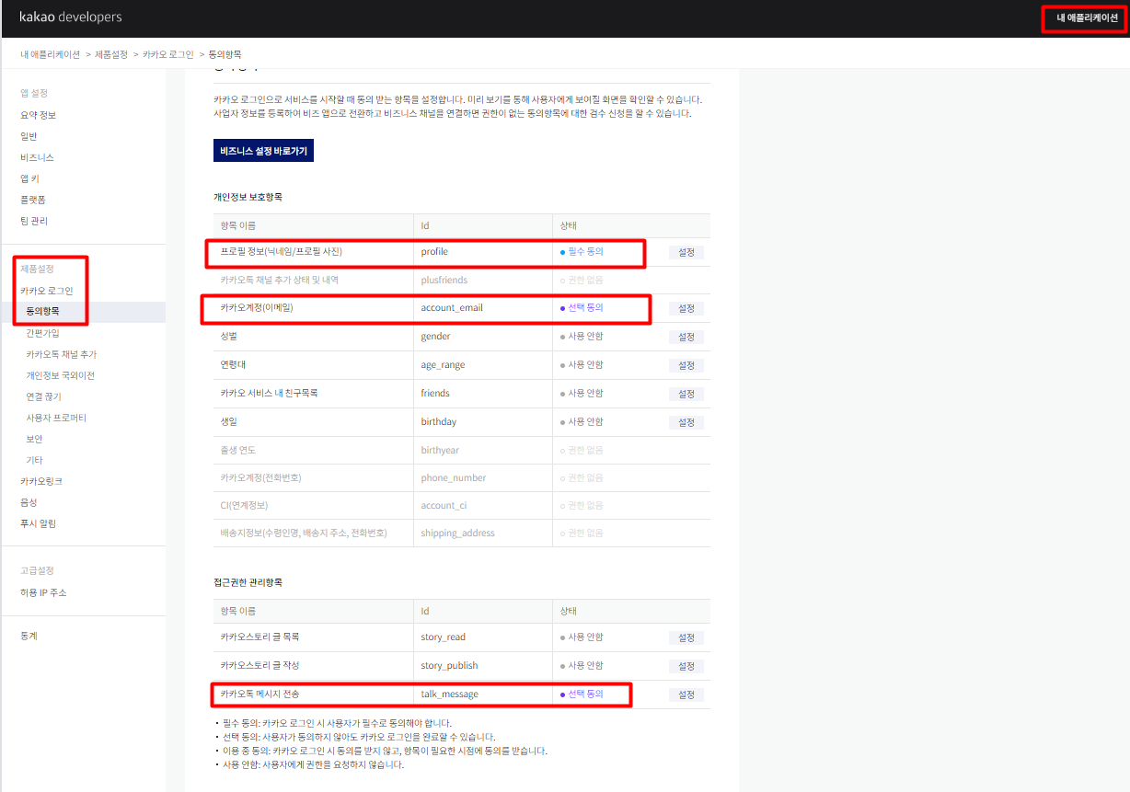Image resolution: width=1130 pixels, height=792 pixels.
Task: Click the 개인정보 보호항목 section heading
Action: pos(248,197)
